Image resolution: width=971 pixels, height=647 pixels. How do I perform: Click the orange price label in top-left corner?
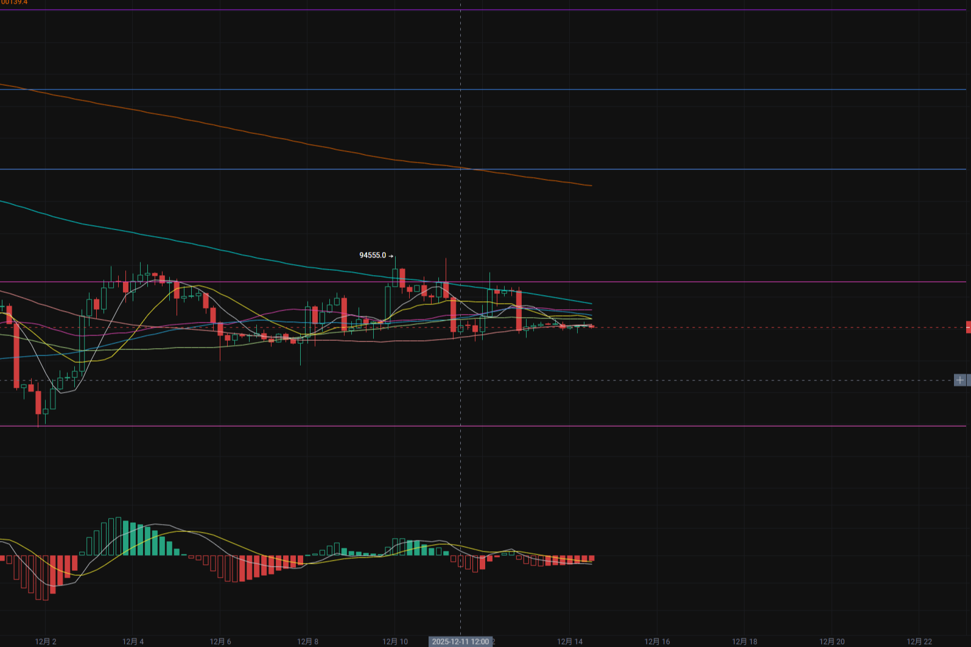14,2
